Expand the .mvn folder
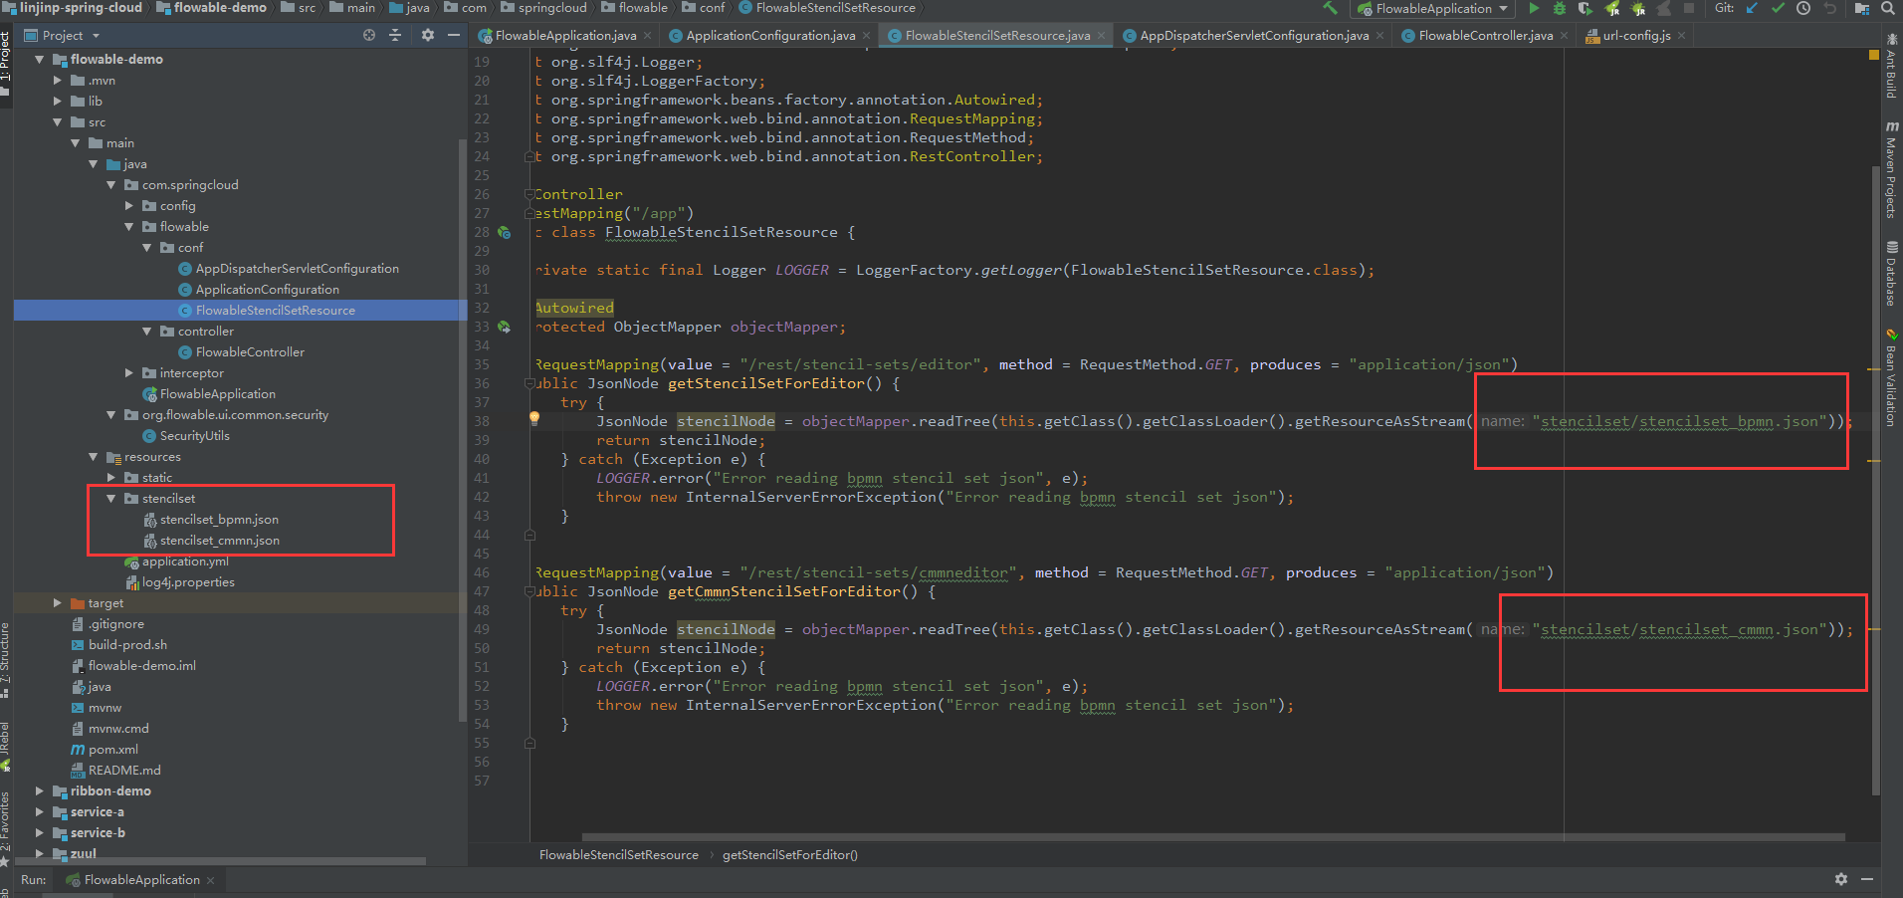The image size is (1903, 898). 57,81
